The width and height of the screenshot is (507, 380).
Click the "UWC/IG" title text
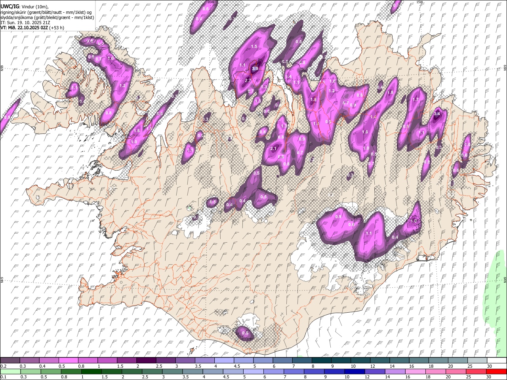click(10, 7)
